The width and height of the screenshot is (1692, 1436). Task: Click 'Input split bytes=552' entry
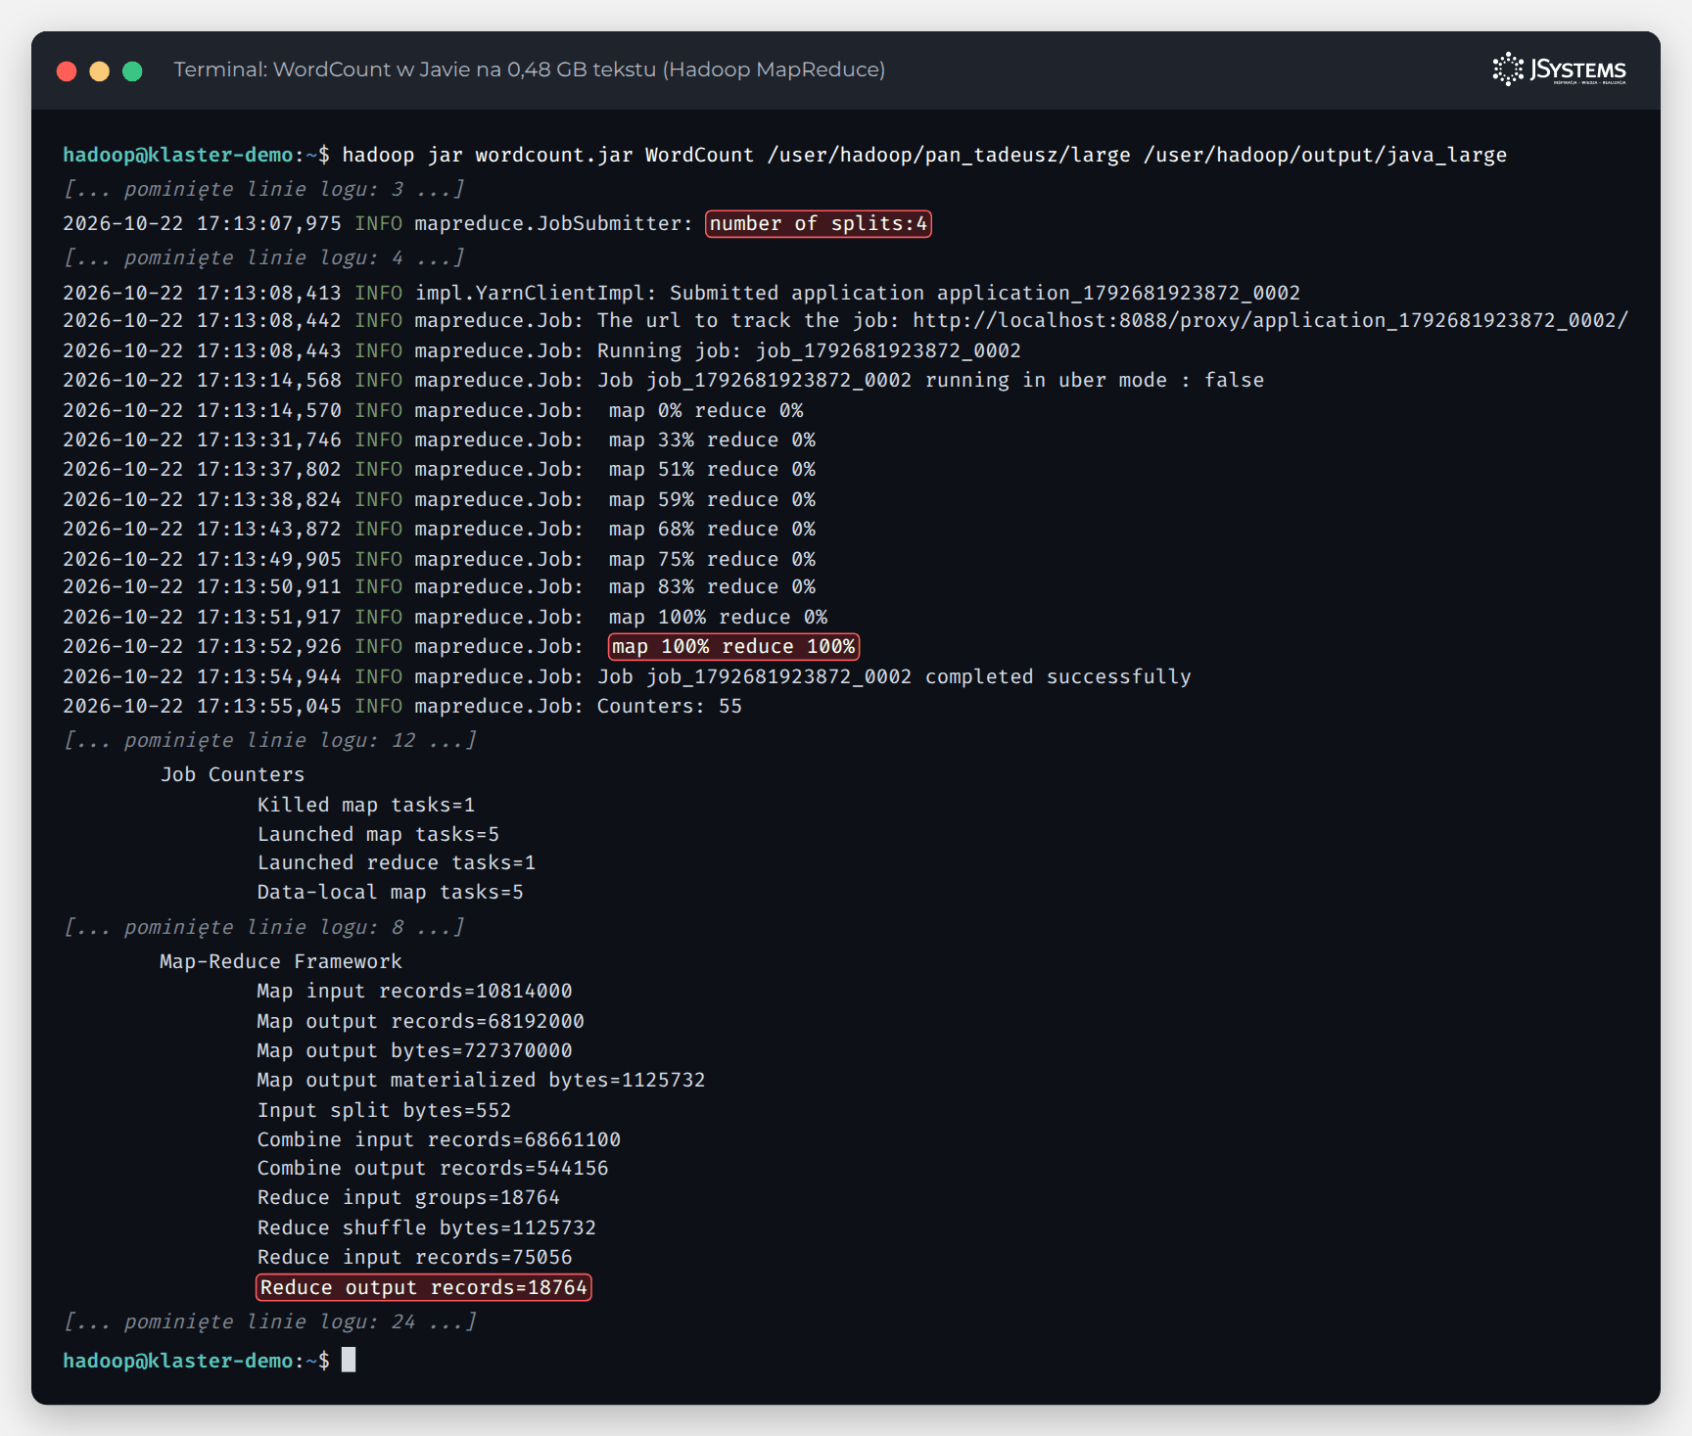[384, 1110]
